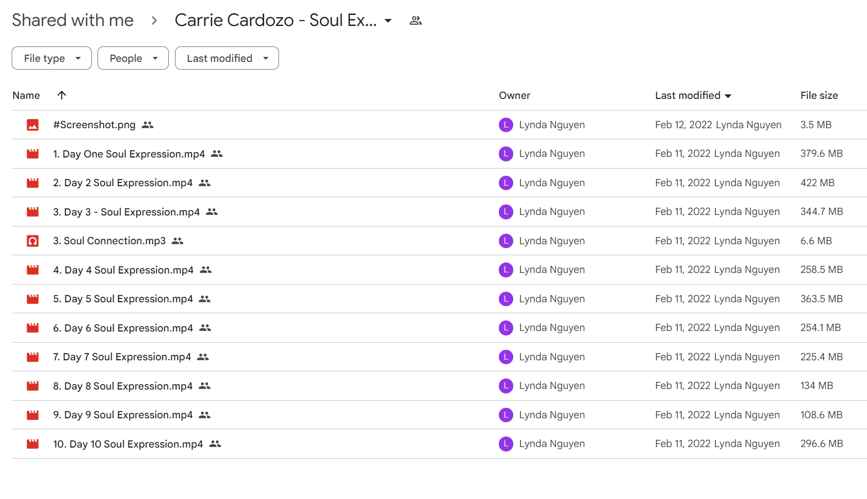The height and width of the screenshot is (499, 867).
Task: Click Lynda Nguyen avatar in #Screenshot.png row
Action: (506, 125)
